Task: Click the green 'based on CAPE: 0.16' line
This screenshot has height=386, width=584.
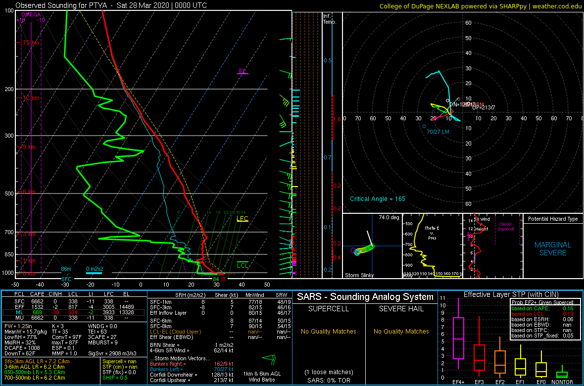Action: (542, 308)
